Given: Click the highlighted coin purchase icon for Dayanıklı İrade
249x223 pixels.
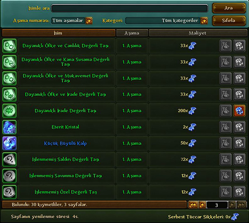Looking at the screenshot, I should (x=239, y=111).
